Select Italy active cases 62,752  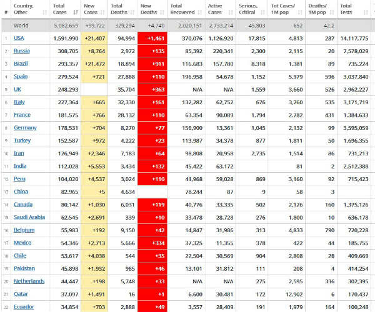[x=225, y=102]
